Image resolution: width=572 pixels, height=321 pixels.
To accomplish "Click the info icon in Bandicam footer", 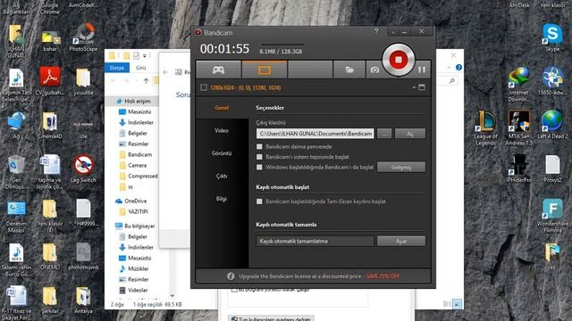I will coord(231,276).
